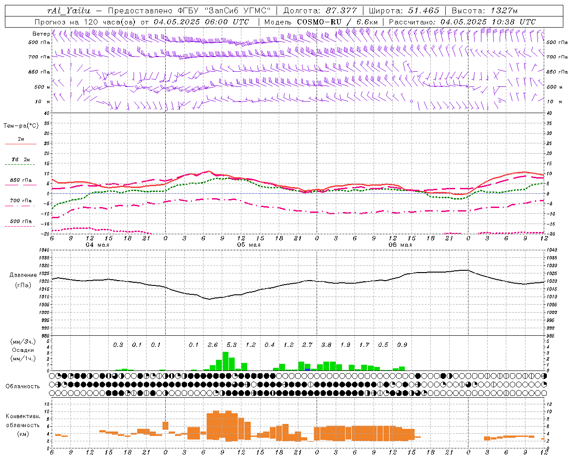Click the "Осадки" precipitation label
The image size is (570, 456).
click(x=22, y=350)
